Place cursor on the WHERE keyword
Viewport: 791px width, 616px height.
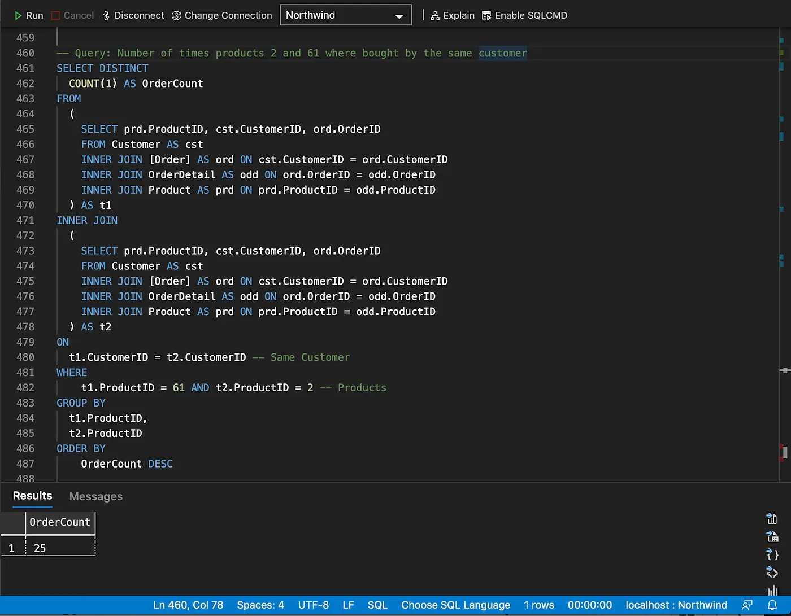click(x=72, y=373)
